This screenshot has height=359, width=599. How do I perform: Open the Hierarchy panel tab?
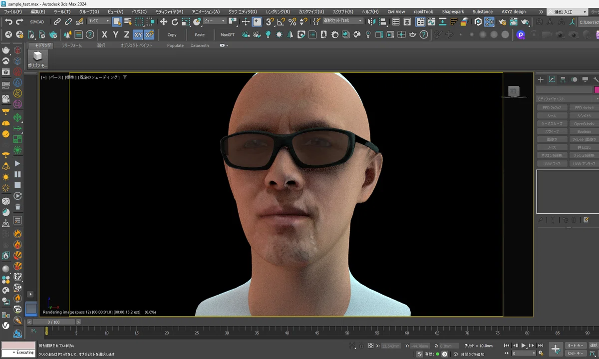[563, 79]
